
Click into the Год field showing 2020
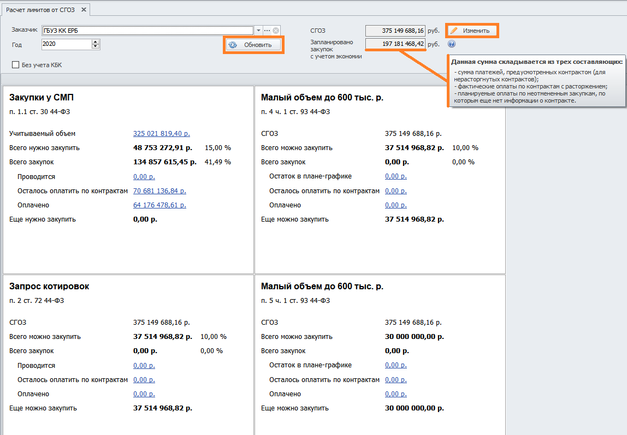pos(67,44)
